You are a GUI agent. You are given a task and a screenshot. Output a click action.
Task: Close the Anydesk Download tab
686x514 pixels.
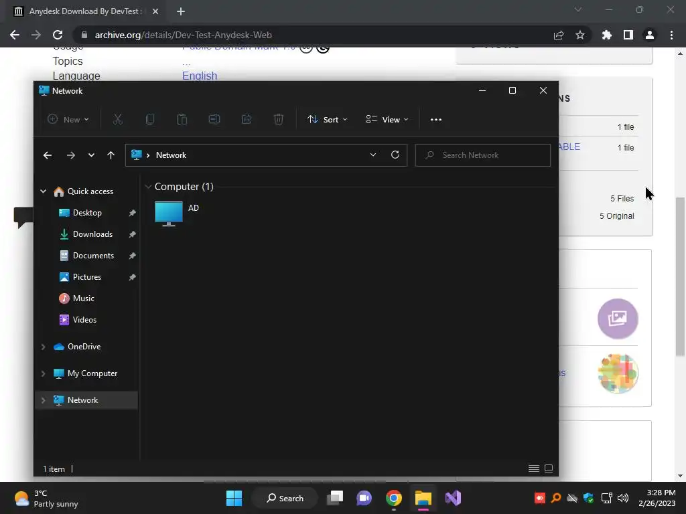[155, 11]
